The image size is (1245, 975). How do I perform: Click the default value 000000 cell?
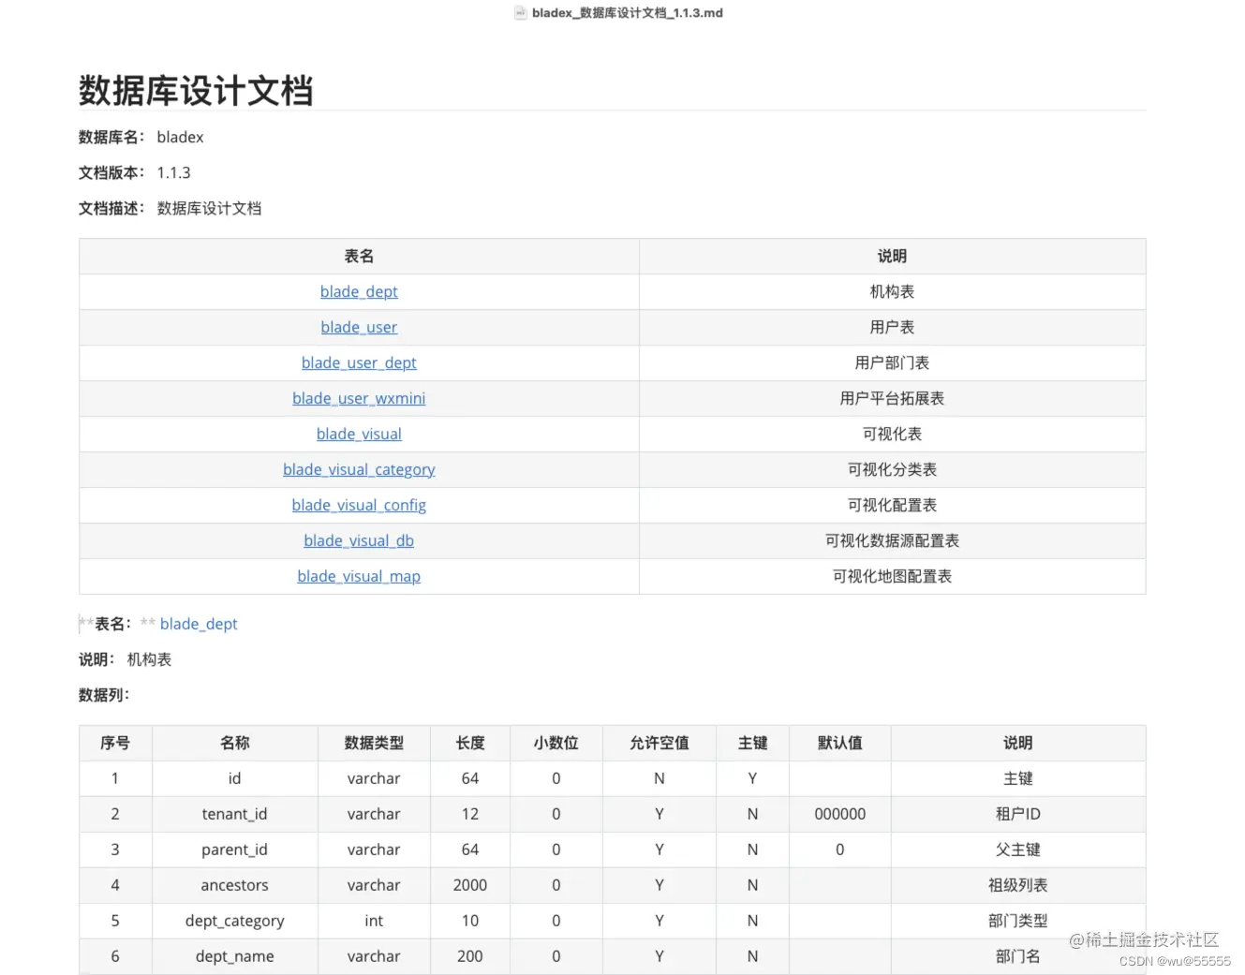(x=840, y=814)
